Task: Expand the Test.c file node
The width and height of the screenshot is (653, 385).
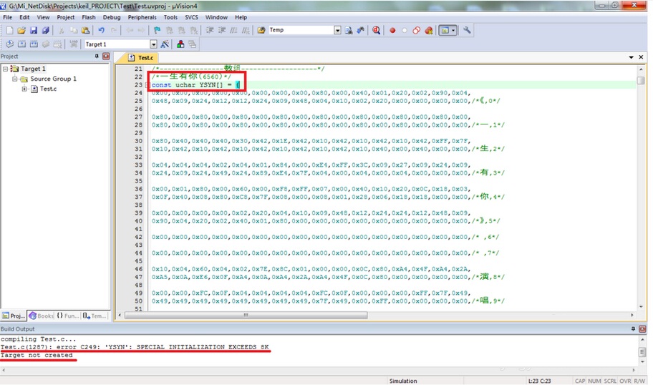Action: [x=24, y=89]
